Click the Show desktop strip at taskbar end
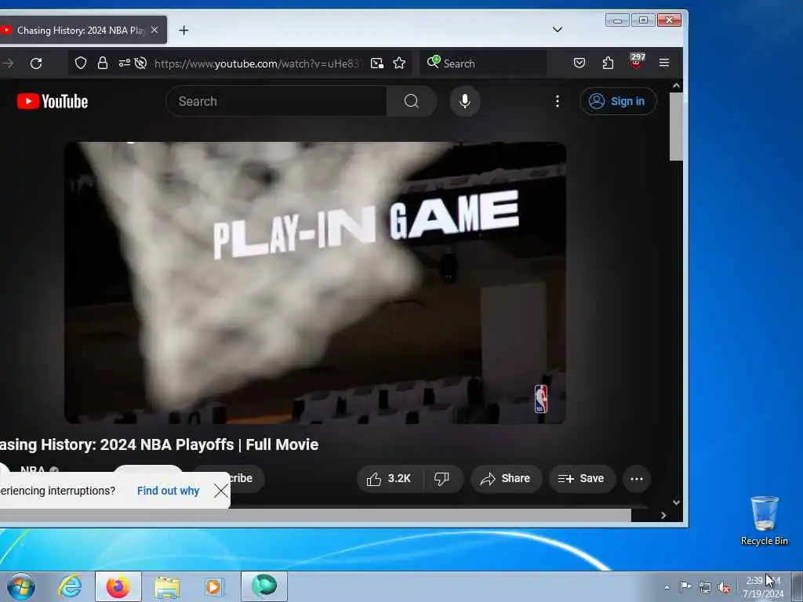This screenshot has width=803, height=602. point(798,586)
